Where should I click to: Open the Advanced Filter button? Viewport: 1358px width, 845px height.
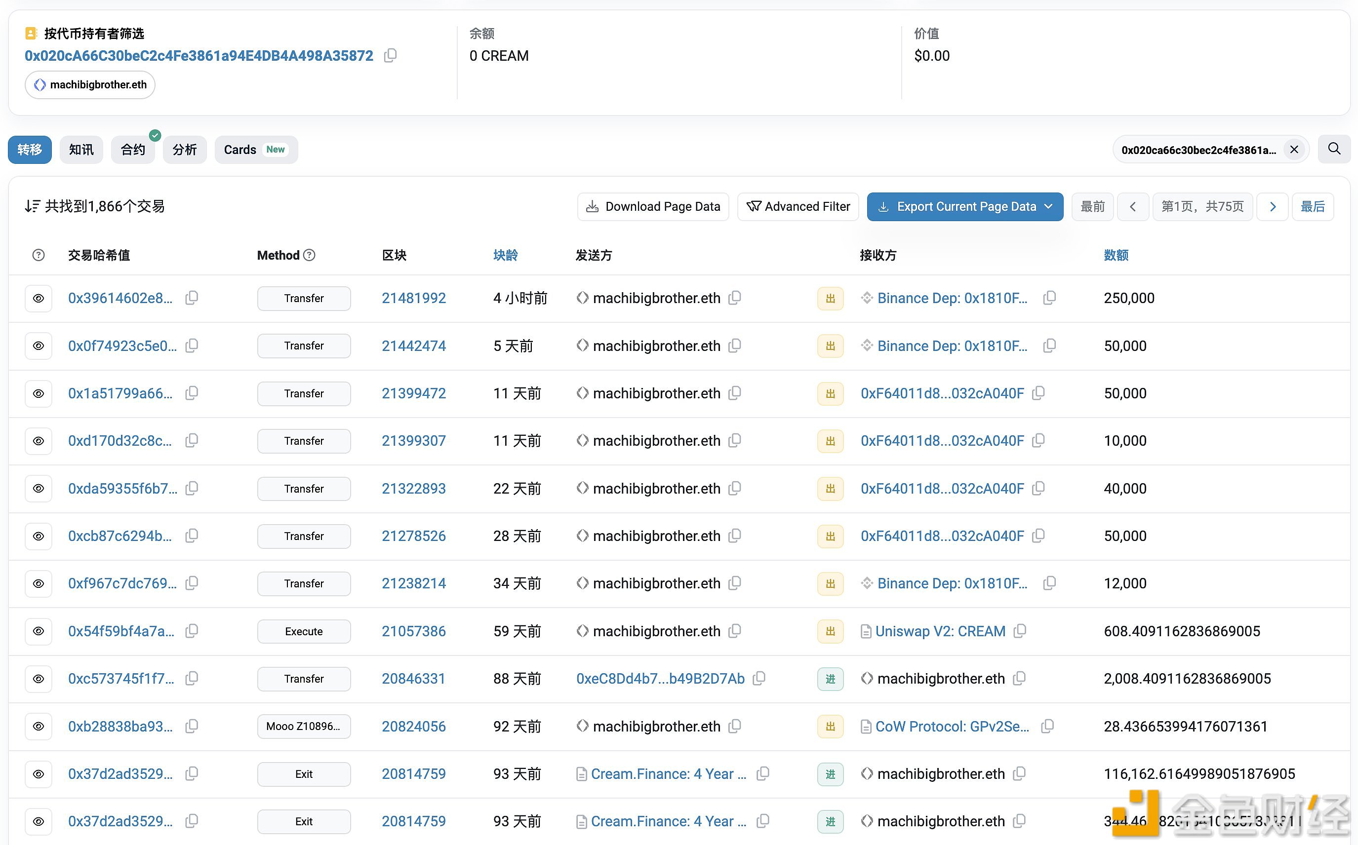pyautogui.click(x=798, y=207)
